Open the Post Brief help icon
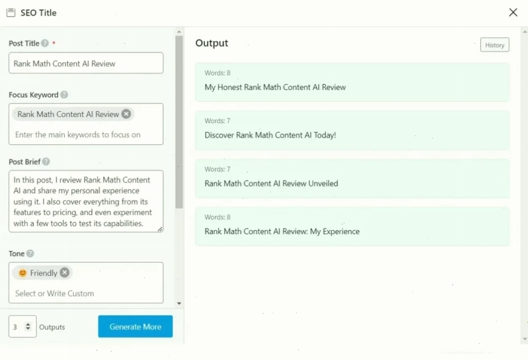 coord(46,162)
